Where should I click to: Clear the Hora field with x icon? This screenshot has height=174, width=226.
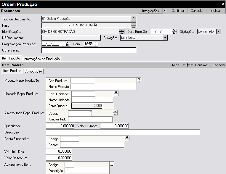(x=96, y=43)
